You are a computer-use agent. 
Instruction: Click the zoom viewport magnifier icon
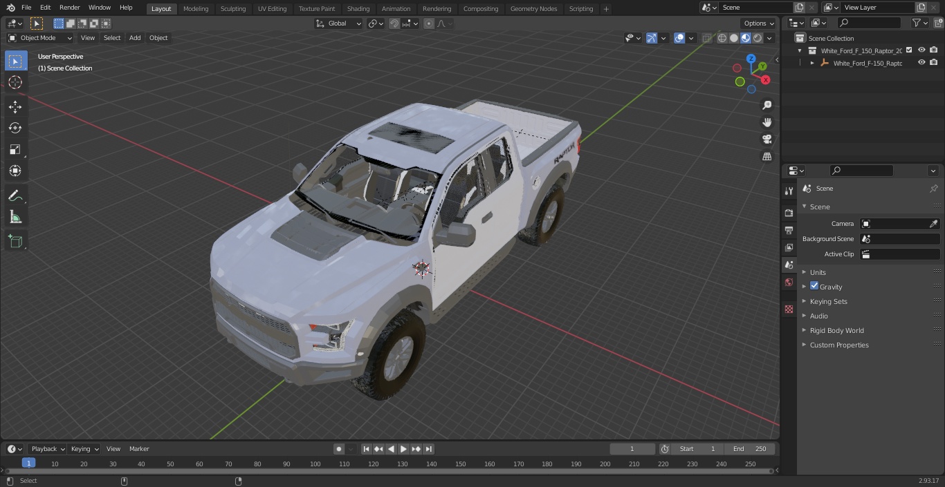(767, 105)
